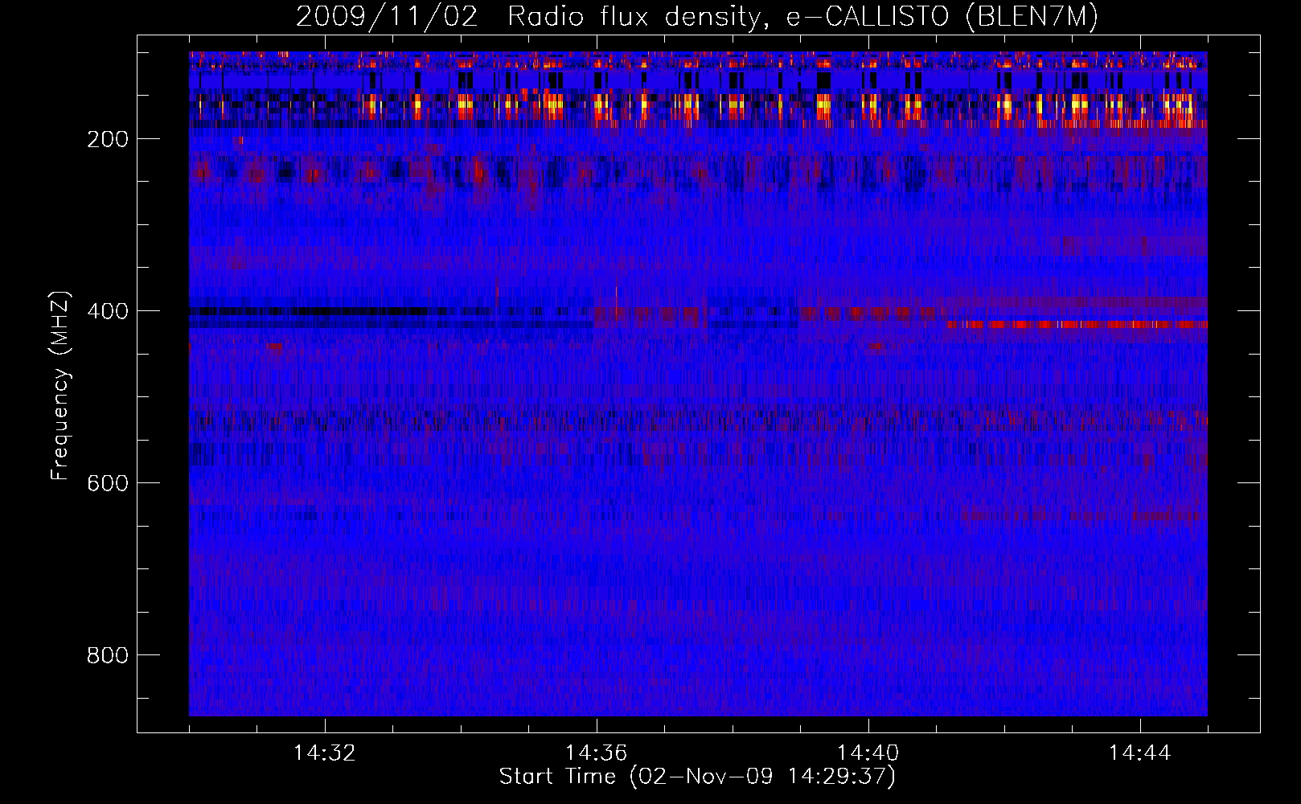Click the '800' frequency tick label
Image resolution: width=1301 pixels, height=804 pixels.
point(108,655)
